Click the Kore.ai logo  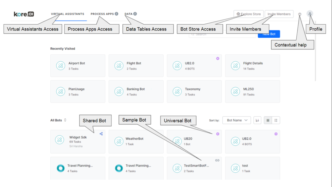[x=23, y=14]
